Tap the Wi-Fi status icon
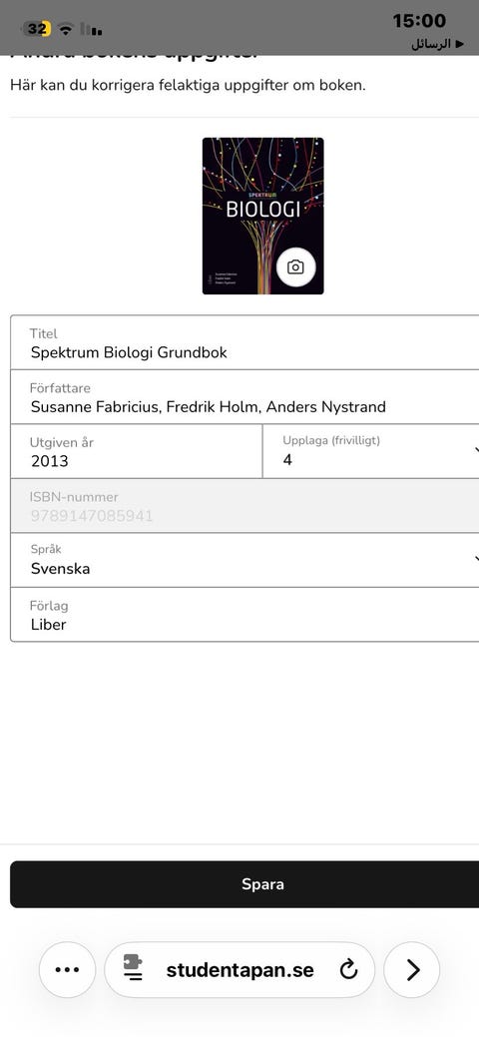This screenshot has height=1037, width=479. pyautogui.click(x=65, y=29)
